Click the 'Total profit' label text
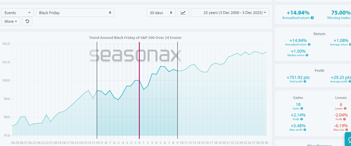 pyautogui.click(x=296, y=82)
